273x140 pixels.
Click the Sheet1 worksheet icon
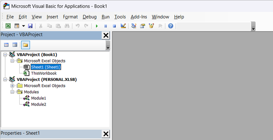click(x=27, y=67)
